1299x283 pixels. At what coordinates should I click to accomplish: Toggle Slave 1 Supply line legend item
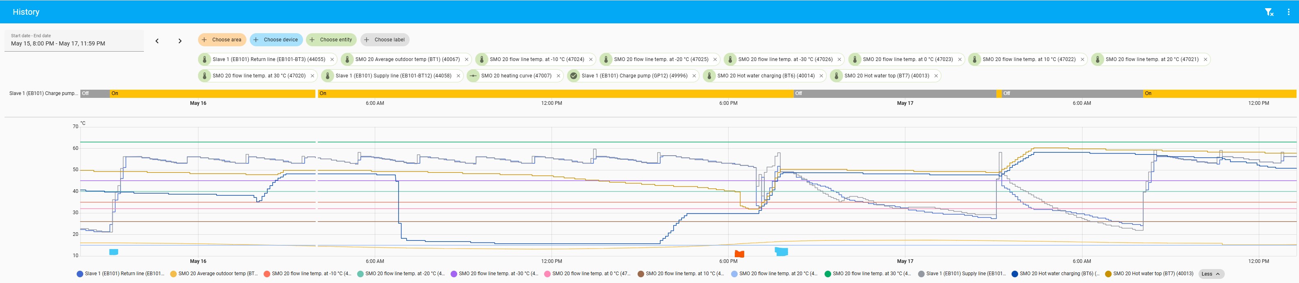click(962, 274)
